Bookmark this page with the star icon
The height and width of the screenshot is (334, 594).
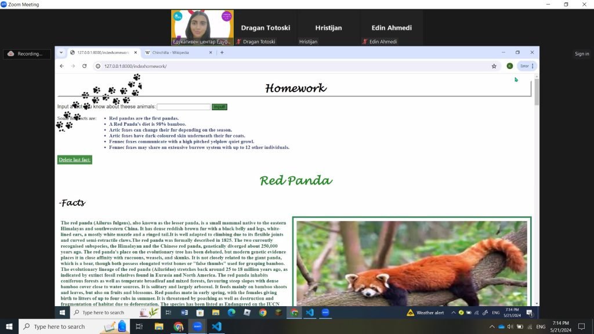pos(494,66)
